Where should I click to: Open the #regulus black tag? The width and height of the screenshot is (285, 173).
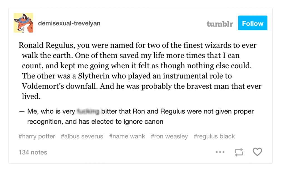[214, 136]
